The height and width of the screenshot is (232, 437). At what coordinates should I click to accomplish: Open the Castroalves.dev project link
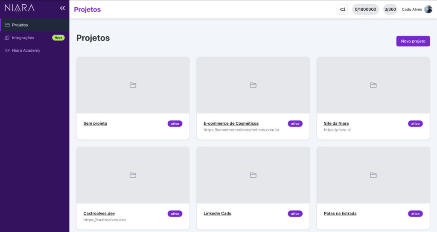pyautogui.click(x=99, y=213)
